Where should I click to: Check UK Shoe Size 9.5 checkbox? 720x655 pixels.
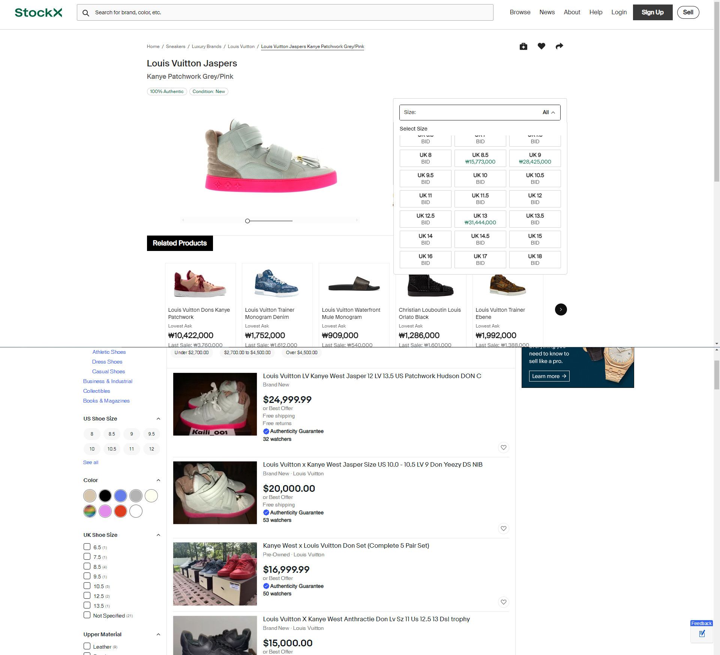pyautogui.click(x=87, y=576)
